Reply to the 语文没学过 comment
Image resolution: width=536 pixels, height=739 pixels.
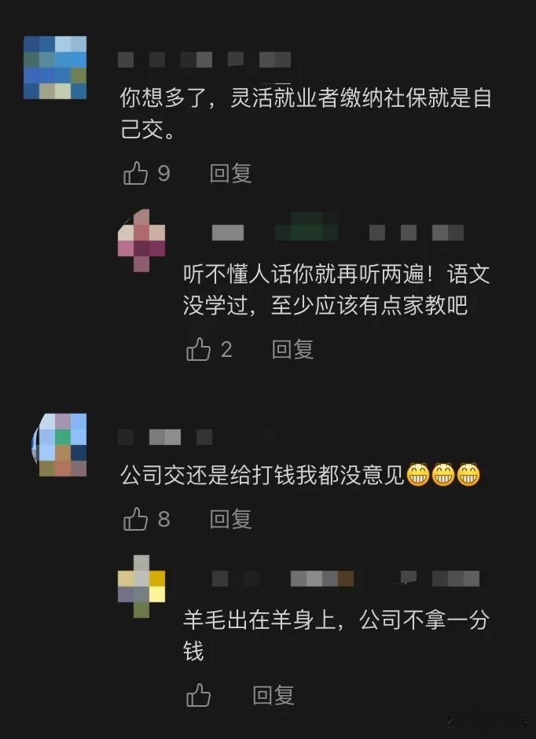(292, 350)
